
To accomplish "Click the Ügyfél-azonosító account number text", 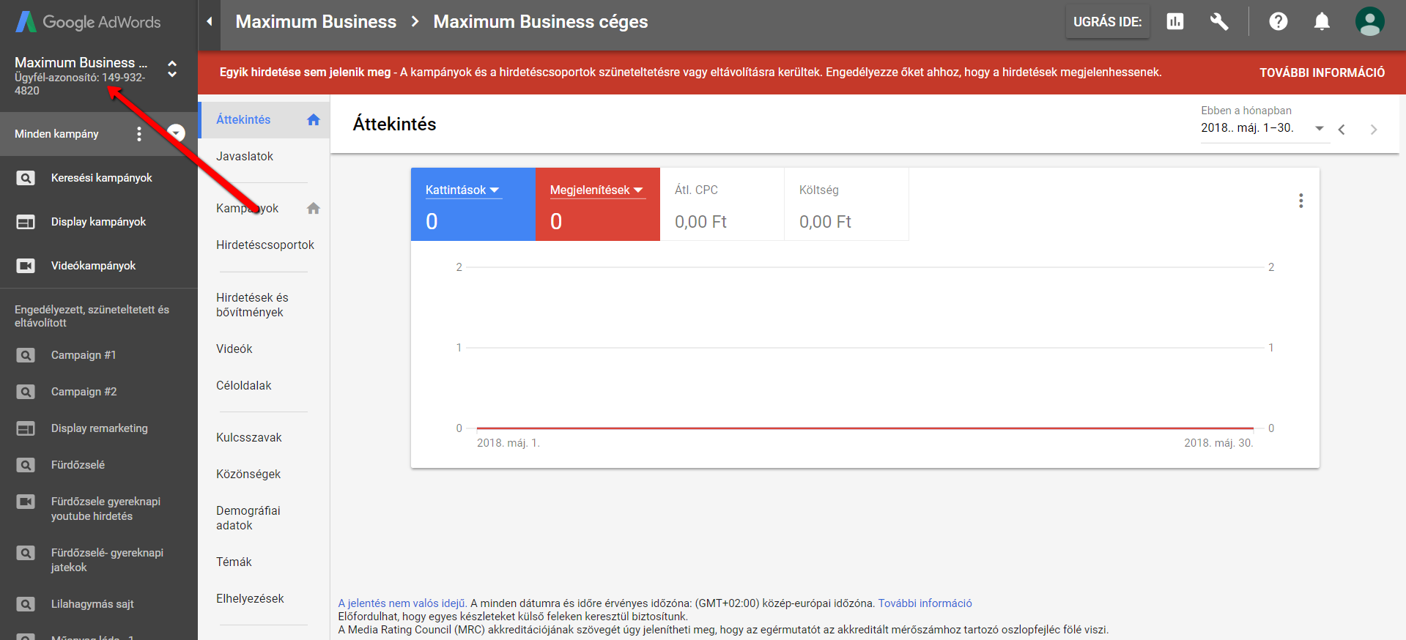I will pyautogui.click(x=80, y=84).
